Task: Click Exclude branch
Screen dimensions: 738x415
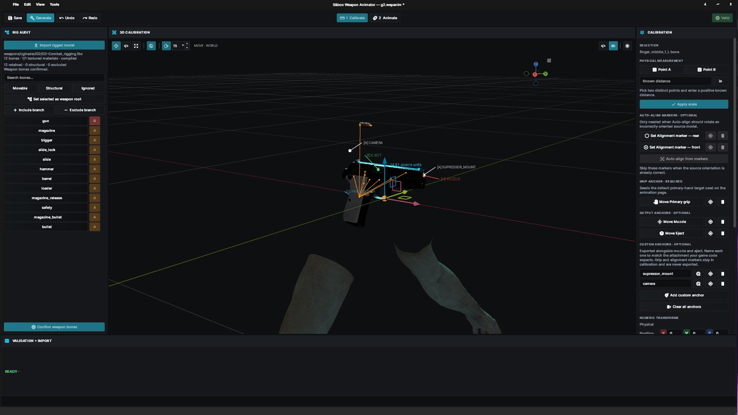Action: coord(80,110)
